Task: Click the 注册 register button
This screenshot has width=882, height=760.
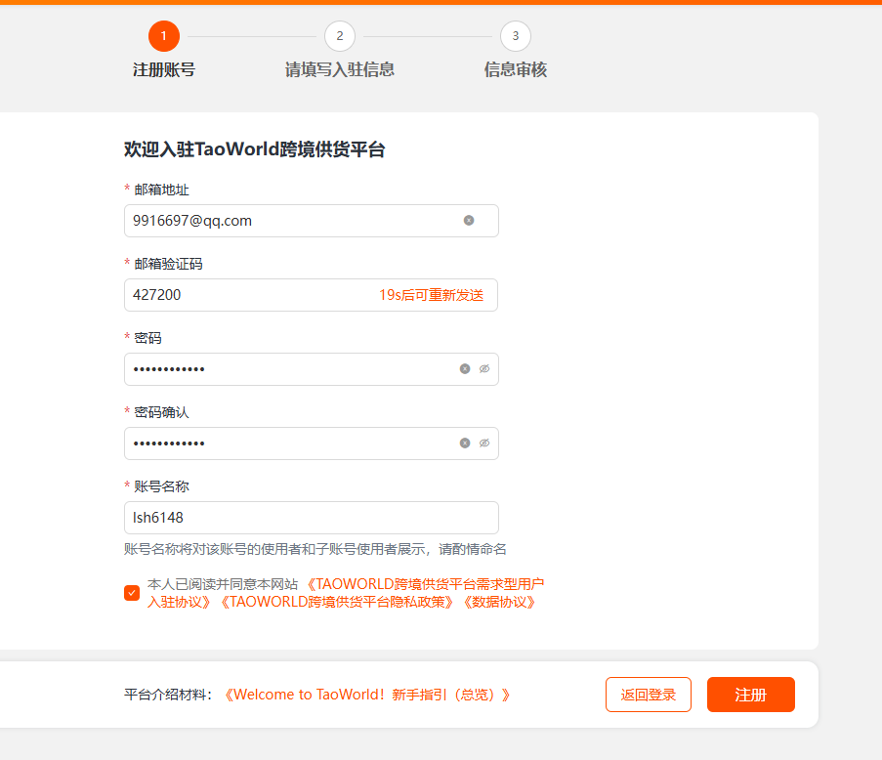Action: pos(751,695)
